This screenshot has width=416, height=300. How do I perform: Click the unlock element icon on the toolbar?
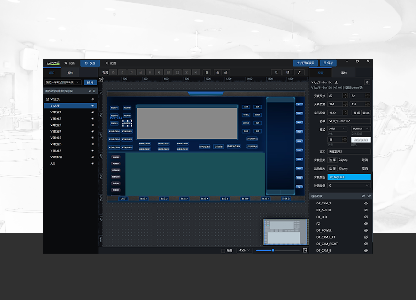[225, 73]
